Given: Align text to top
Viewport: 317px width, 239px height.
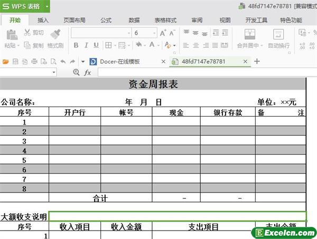Looking at the screenshot, I should 186,32.
